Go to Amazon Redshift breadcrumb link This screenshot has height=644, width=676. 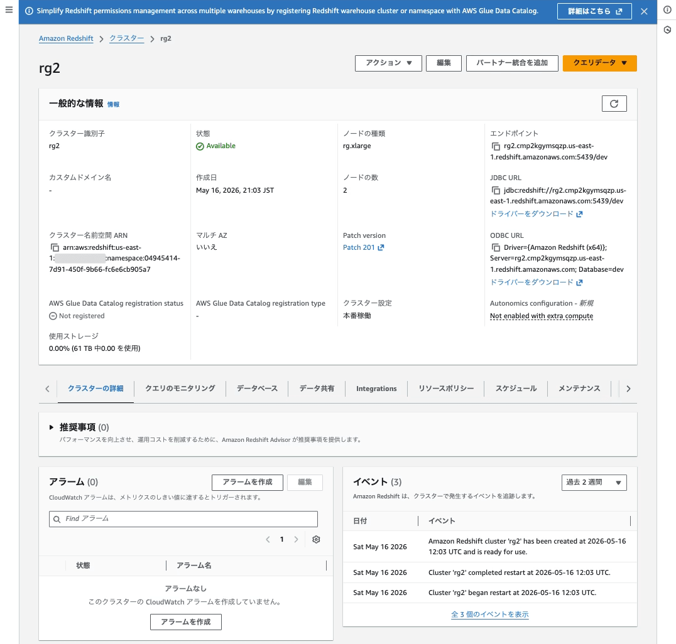[x=66, y=38]
